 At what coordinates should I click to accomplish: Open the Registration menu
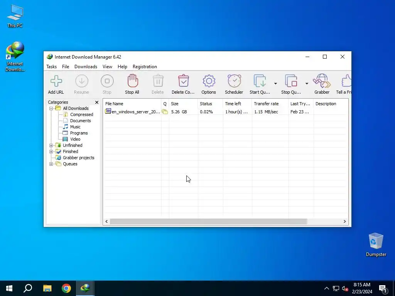pos(145,67)
